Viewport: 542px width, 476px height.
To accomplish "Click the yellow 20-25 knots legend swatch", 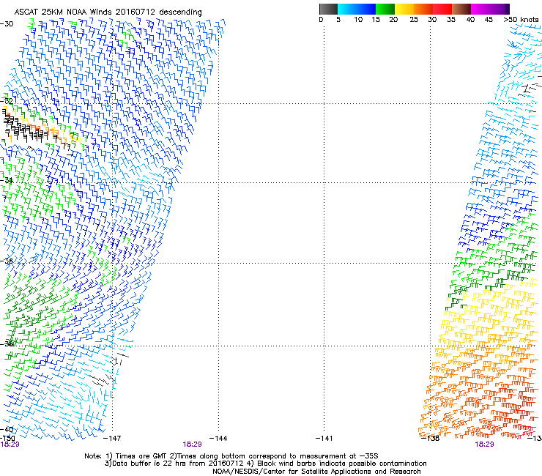I will 404,9.
